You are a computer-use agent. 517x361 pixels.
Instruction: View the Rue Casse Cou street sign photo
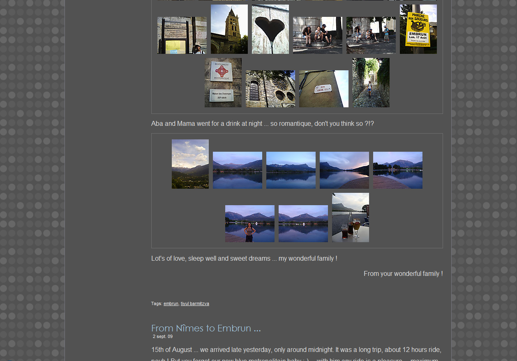[x=323, y=89]
